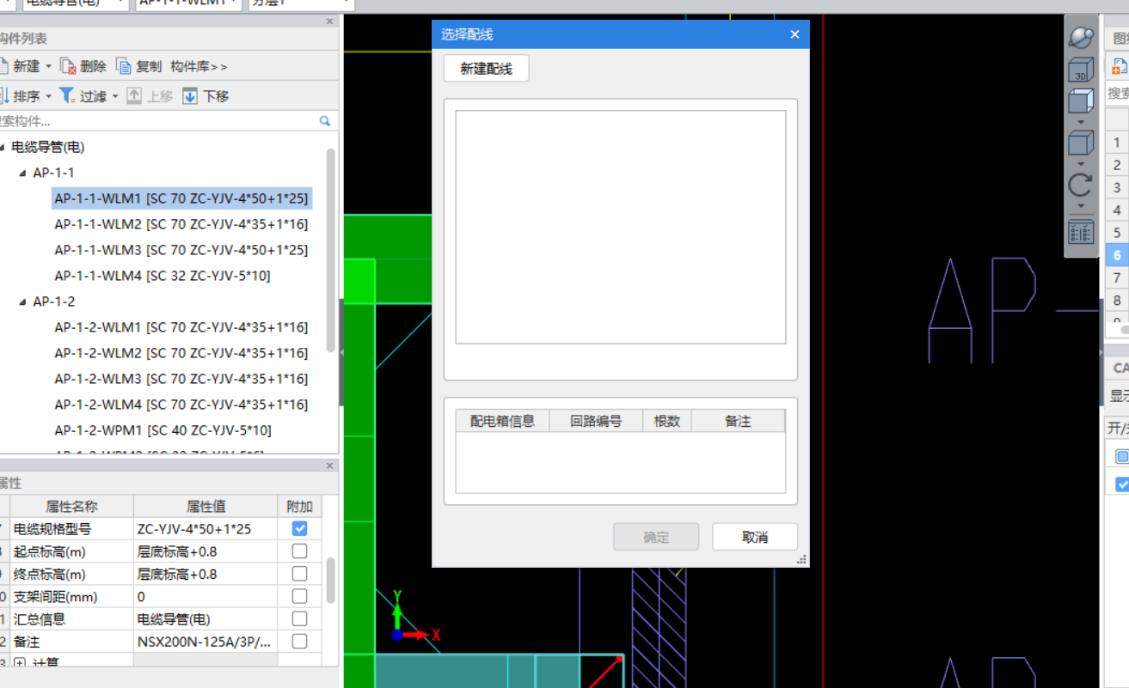The image size is (1129, 688).
Task: Open dropdown under wireframe cube icon
Action: pyautogui.click(x=1081, y=122)
